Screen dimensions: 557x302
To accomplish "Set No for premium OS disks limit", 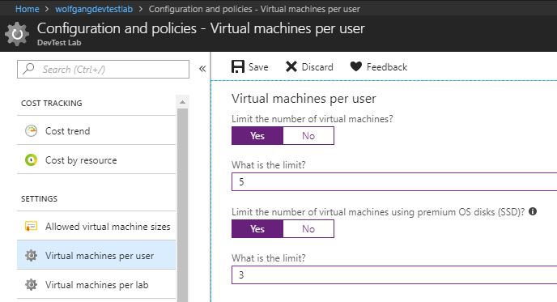I will (308, 229).
